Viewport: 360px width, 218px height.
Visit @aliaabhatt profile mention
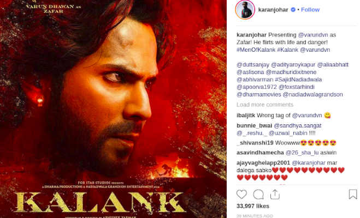pyautogui.click(x=333, y=64)
